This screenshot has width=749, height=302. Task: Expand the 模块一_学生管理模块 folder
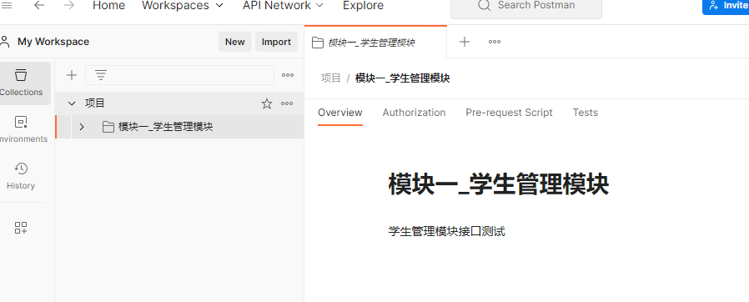point(82,127)
